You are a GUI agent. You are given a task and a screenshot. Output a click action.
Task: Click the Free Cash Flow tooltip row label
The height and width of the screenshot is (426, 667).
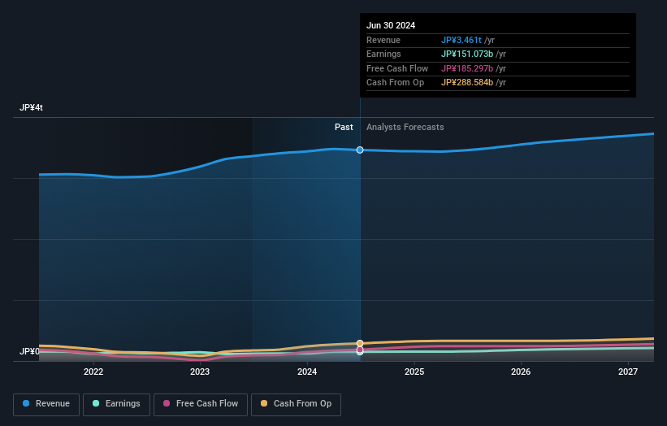[x=397, y=68]
